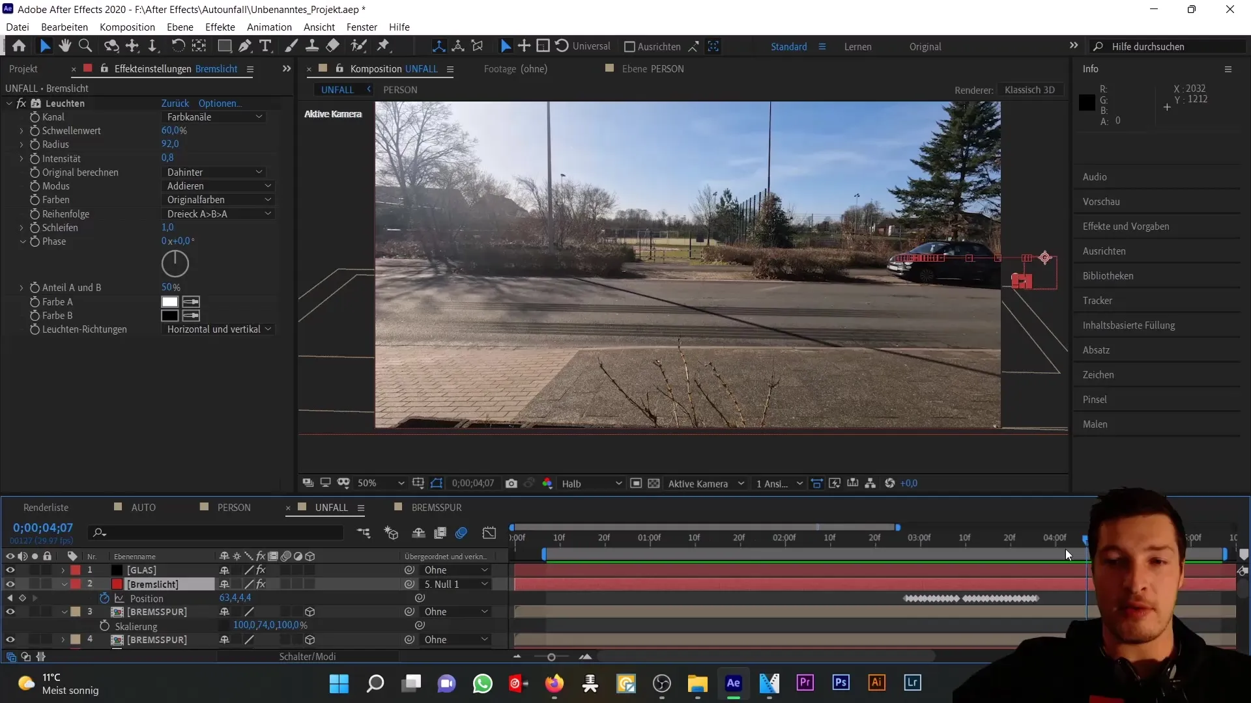1251x703 pixels.
Task: Open the Datei menu
Action: (18, 27)
